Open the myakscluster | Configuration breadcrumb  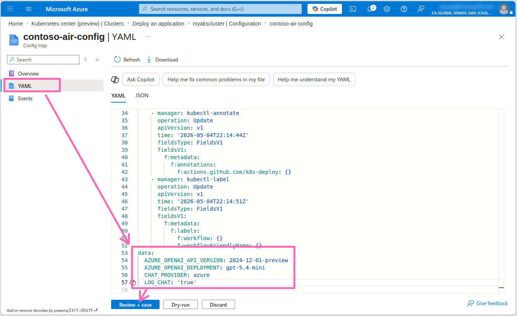(227, 24)
